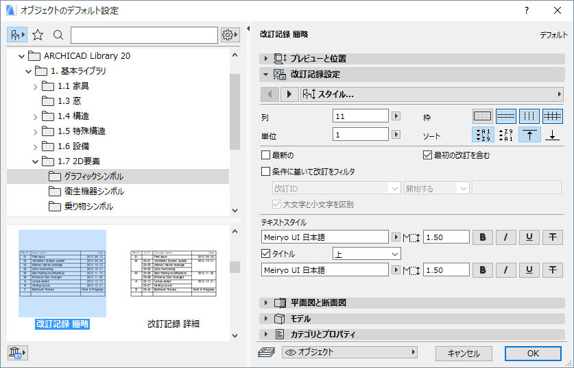The height and width of the screenshot is (368, 574).
Task: Open the title position 上 dropdown
Action: [x=367, y=254]
